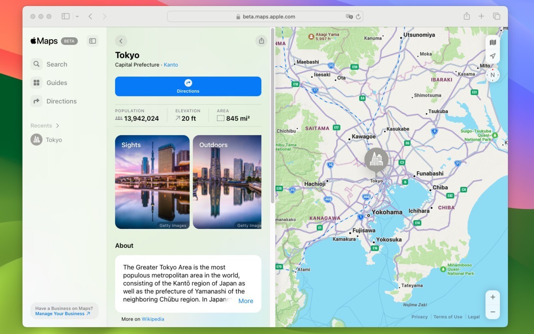Click the Tokyo city pin marker
Viewport: 534px width, 334px height.
tap(376, 160)
